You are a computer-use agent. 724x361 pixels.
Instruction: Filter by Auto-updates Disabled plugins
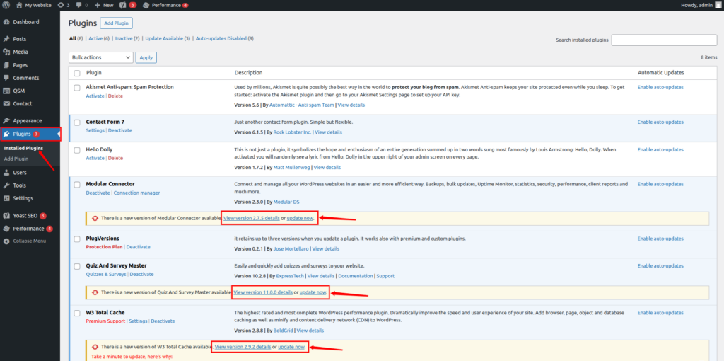pos(221,38)
